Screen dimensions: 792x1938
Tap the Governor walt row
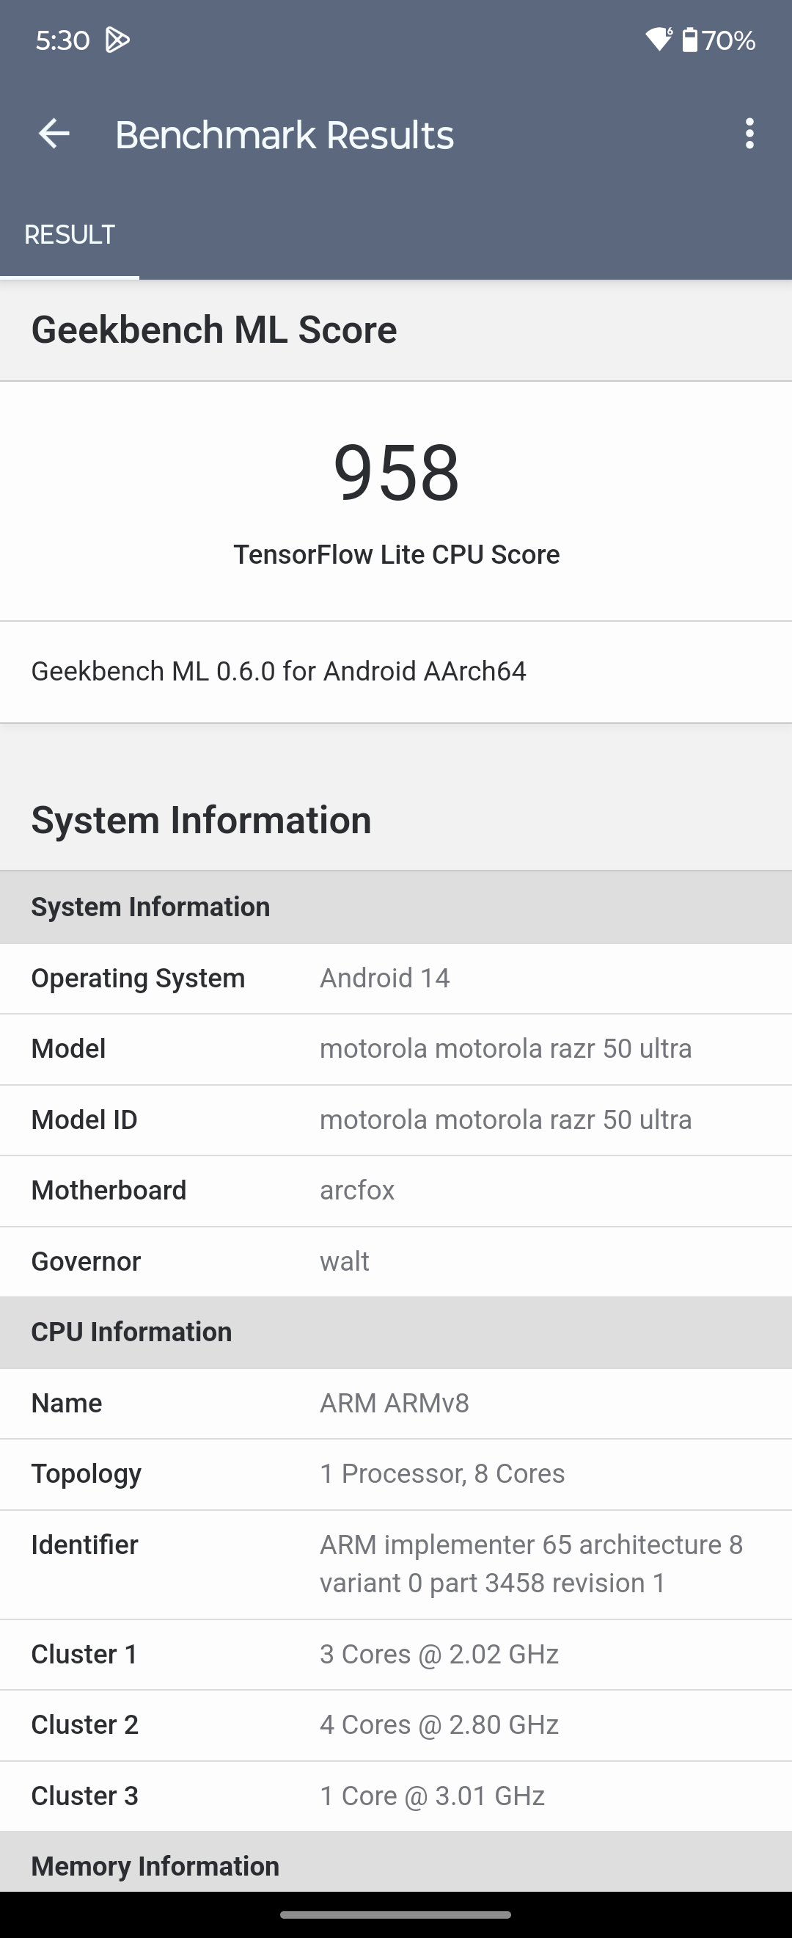pos(396,1261)
